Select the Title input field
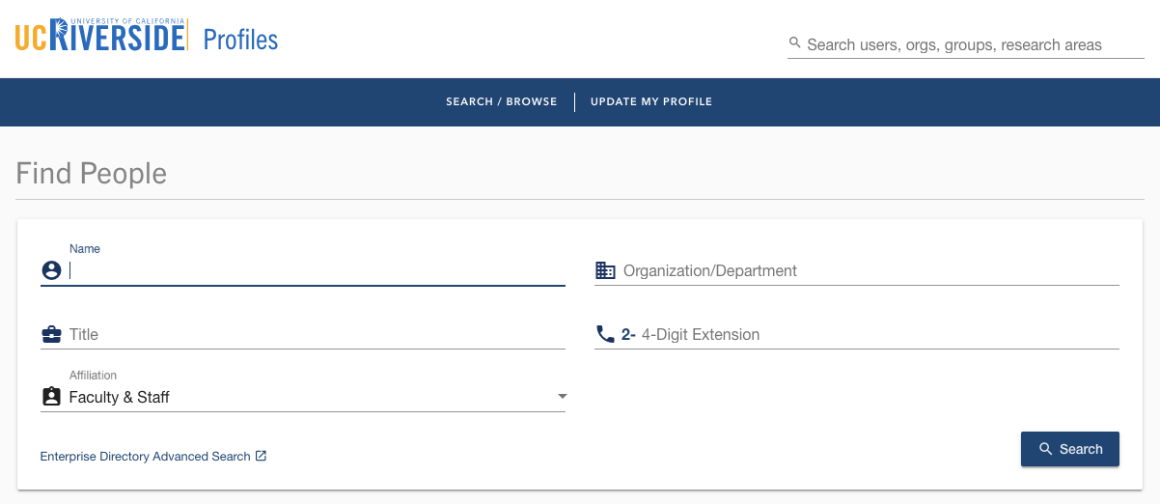 click(317, 335)
